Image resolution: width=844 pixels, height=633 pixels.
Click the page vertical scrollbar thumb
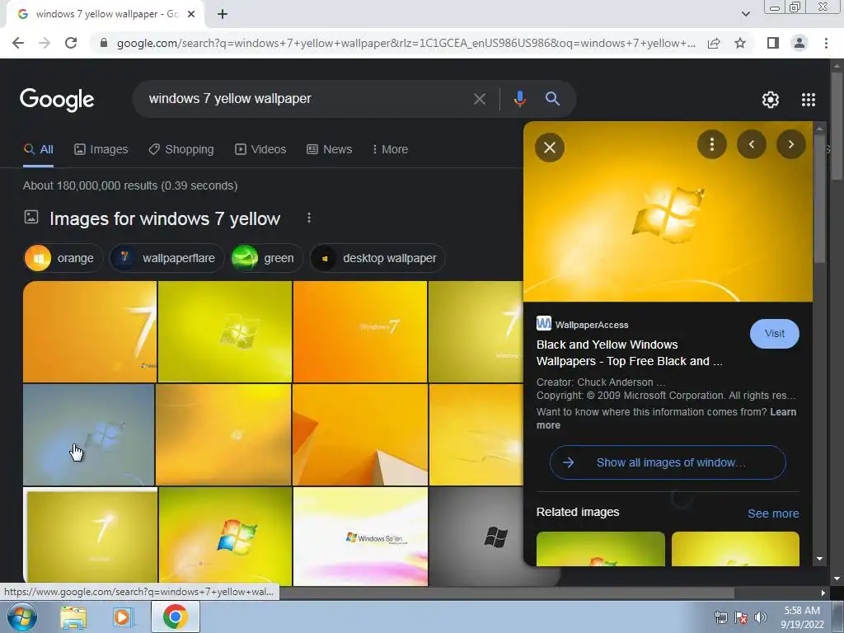(837, 125)
